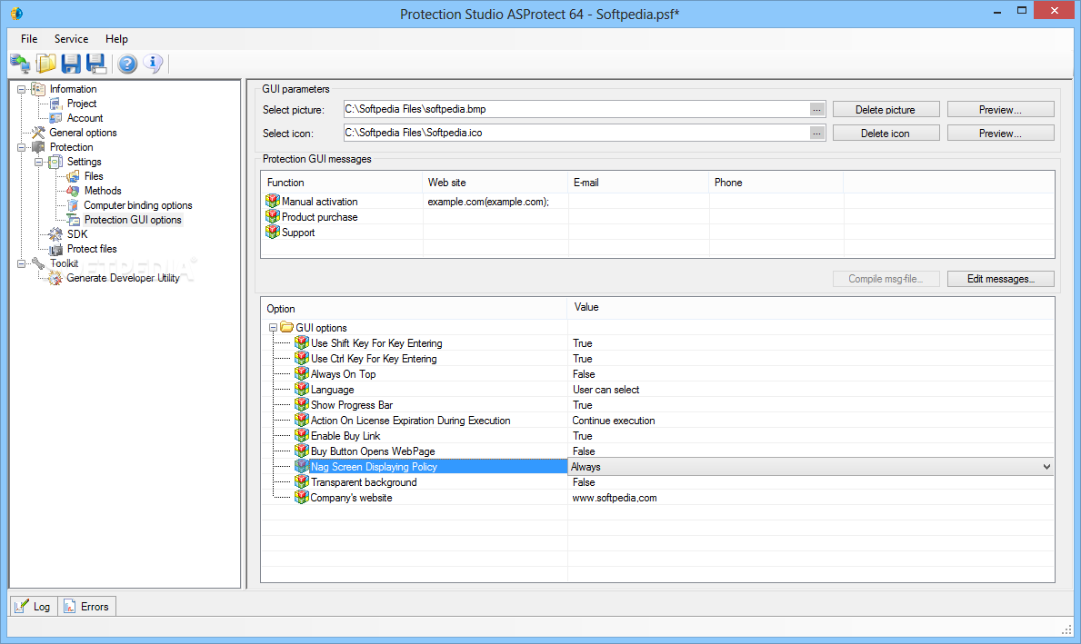Open the Nag Screen policy dropdown arrow
Viewport: 1081px width, 644px height.
point(1046,467)
